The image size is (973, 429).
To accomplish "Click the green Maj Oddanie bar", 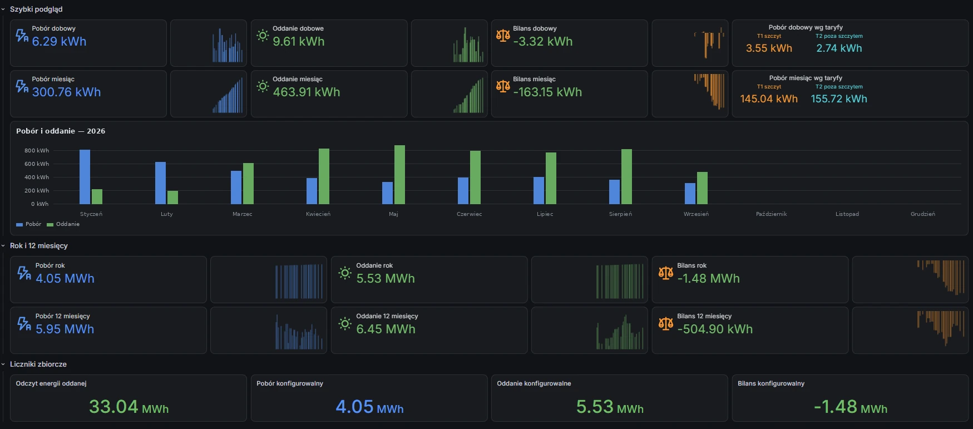I will pos(399,175).
